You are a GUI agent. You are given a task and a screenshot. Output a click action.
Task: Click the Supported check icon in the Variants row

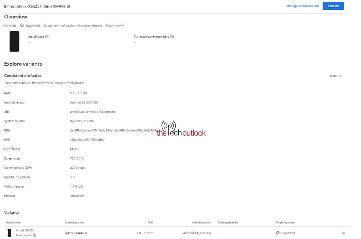point(278,233)
